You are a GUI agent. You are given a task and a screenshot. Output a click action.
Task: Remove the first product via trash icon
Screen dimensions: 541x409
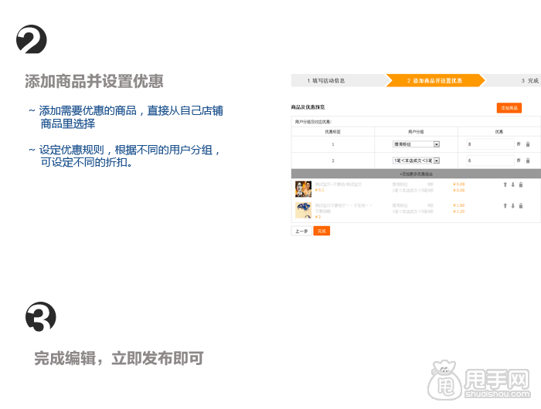point(521,185)
